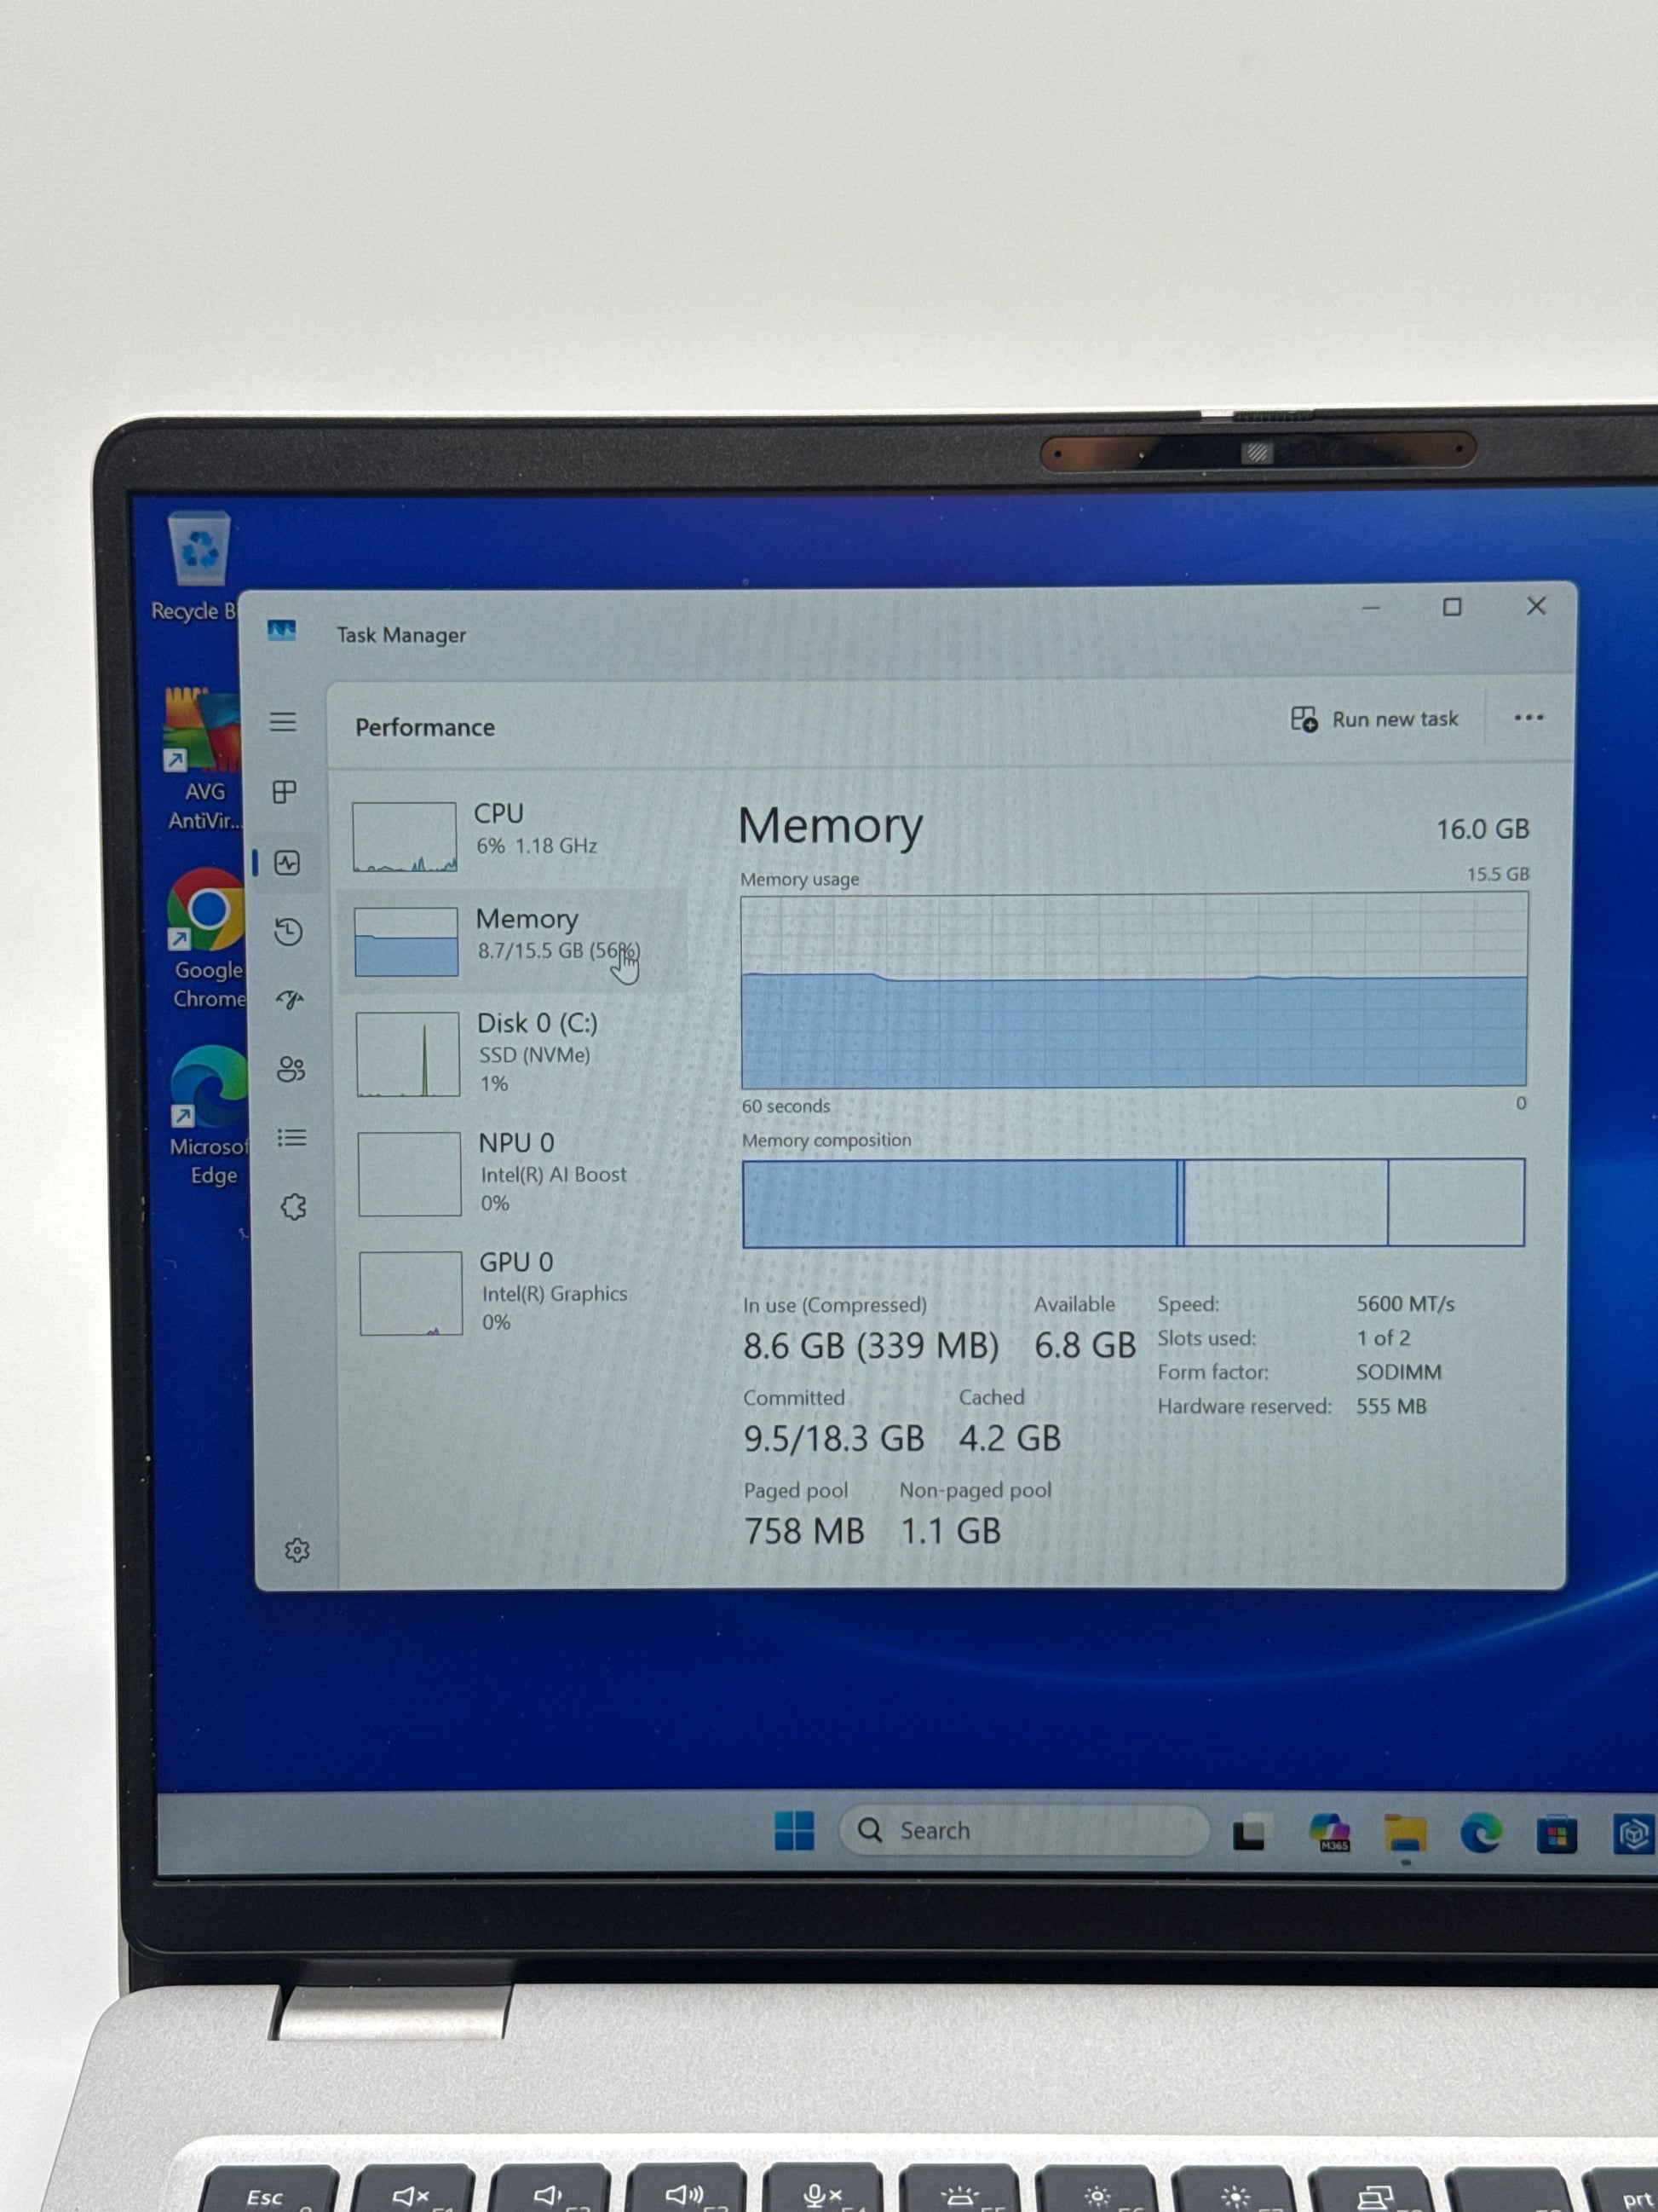The width and height of the screenshot is (1658, 2212).
Task: Click the Windows Start button
Action: click(795, 1831)
